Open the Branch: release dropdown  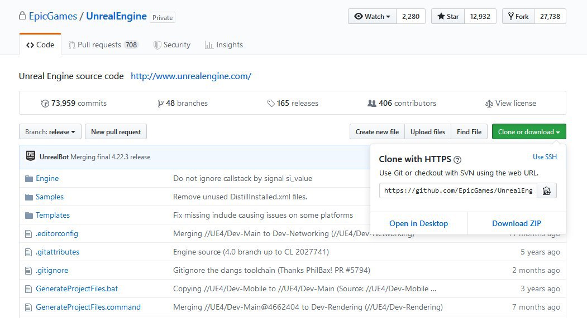point(50,132)
